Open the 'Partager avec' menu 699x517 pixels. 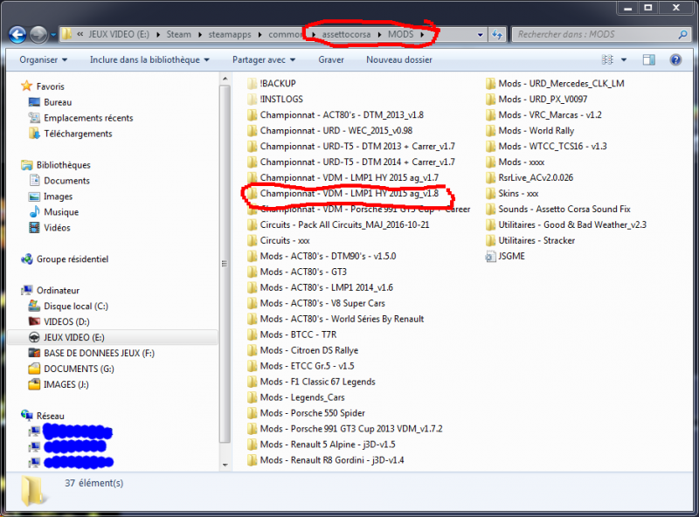(264, 59)
